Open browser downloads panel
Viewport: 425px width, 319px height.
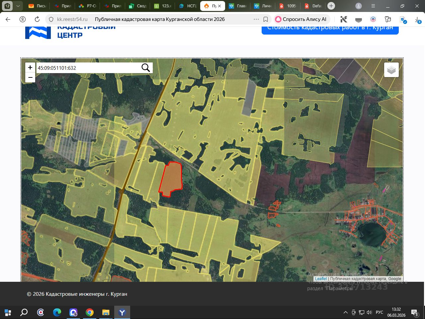coord(418,20)
